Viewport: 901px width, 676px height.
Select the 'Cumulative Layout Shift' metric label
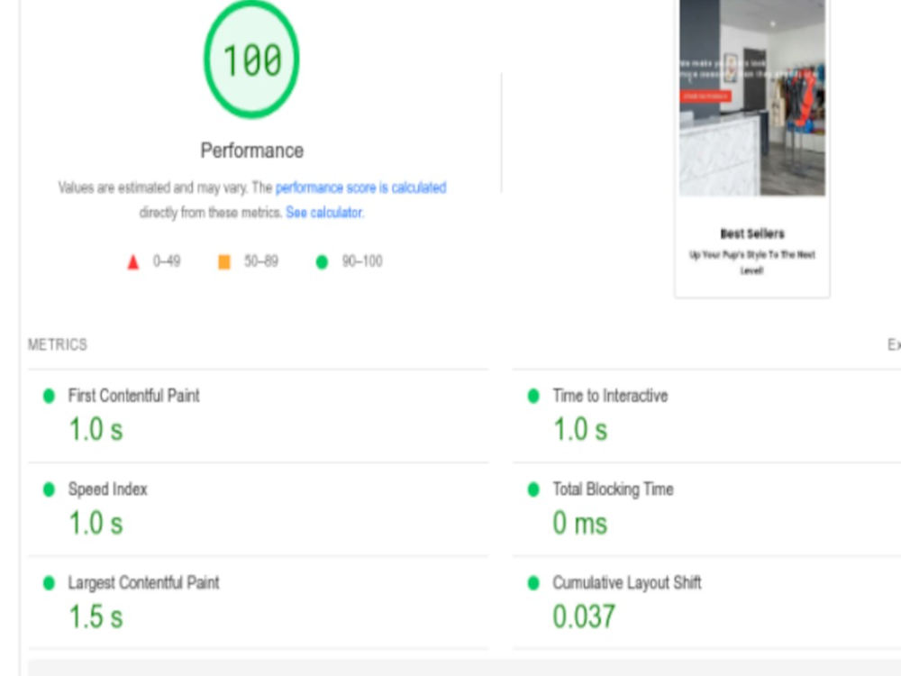coord(627,583)
